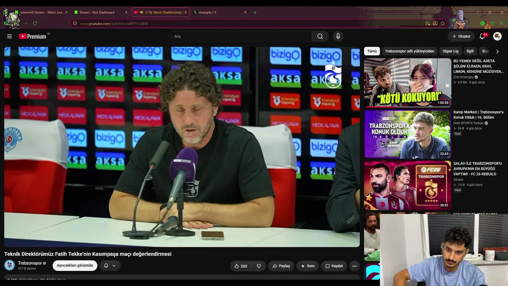Like the video with thumbs up
Image resolution: width=508 pixels, height=286 pixels.
point(241,266)
